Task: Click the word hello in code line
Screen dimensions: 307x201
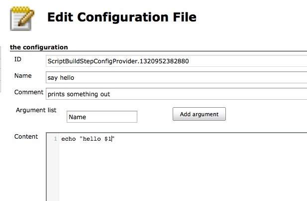Action: 92,139
